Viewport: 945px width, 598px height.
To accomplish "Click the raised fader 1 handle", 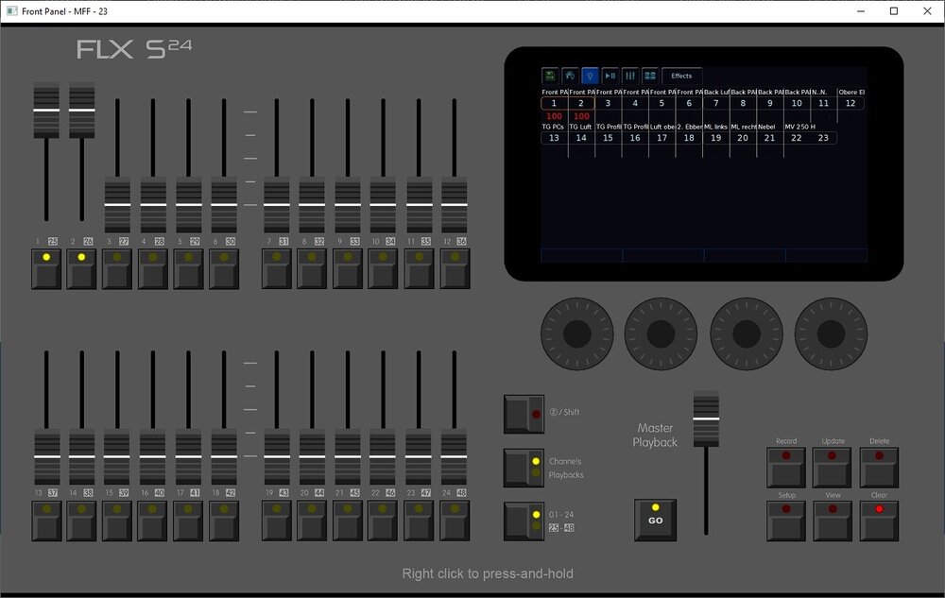I will 46,111.
